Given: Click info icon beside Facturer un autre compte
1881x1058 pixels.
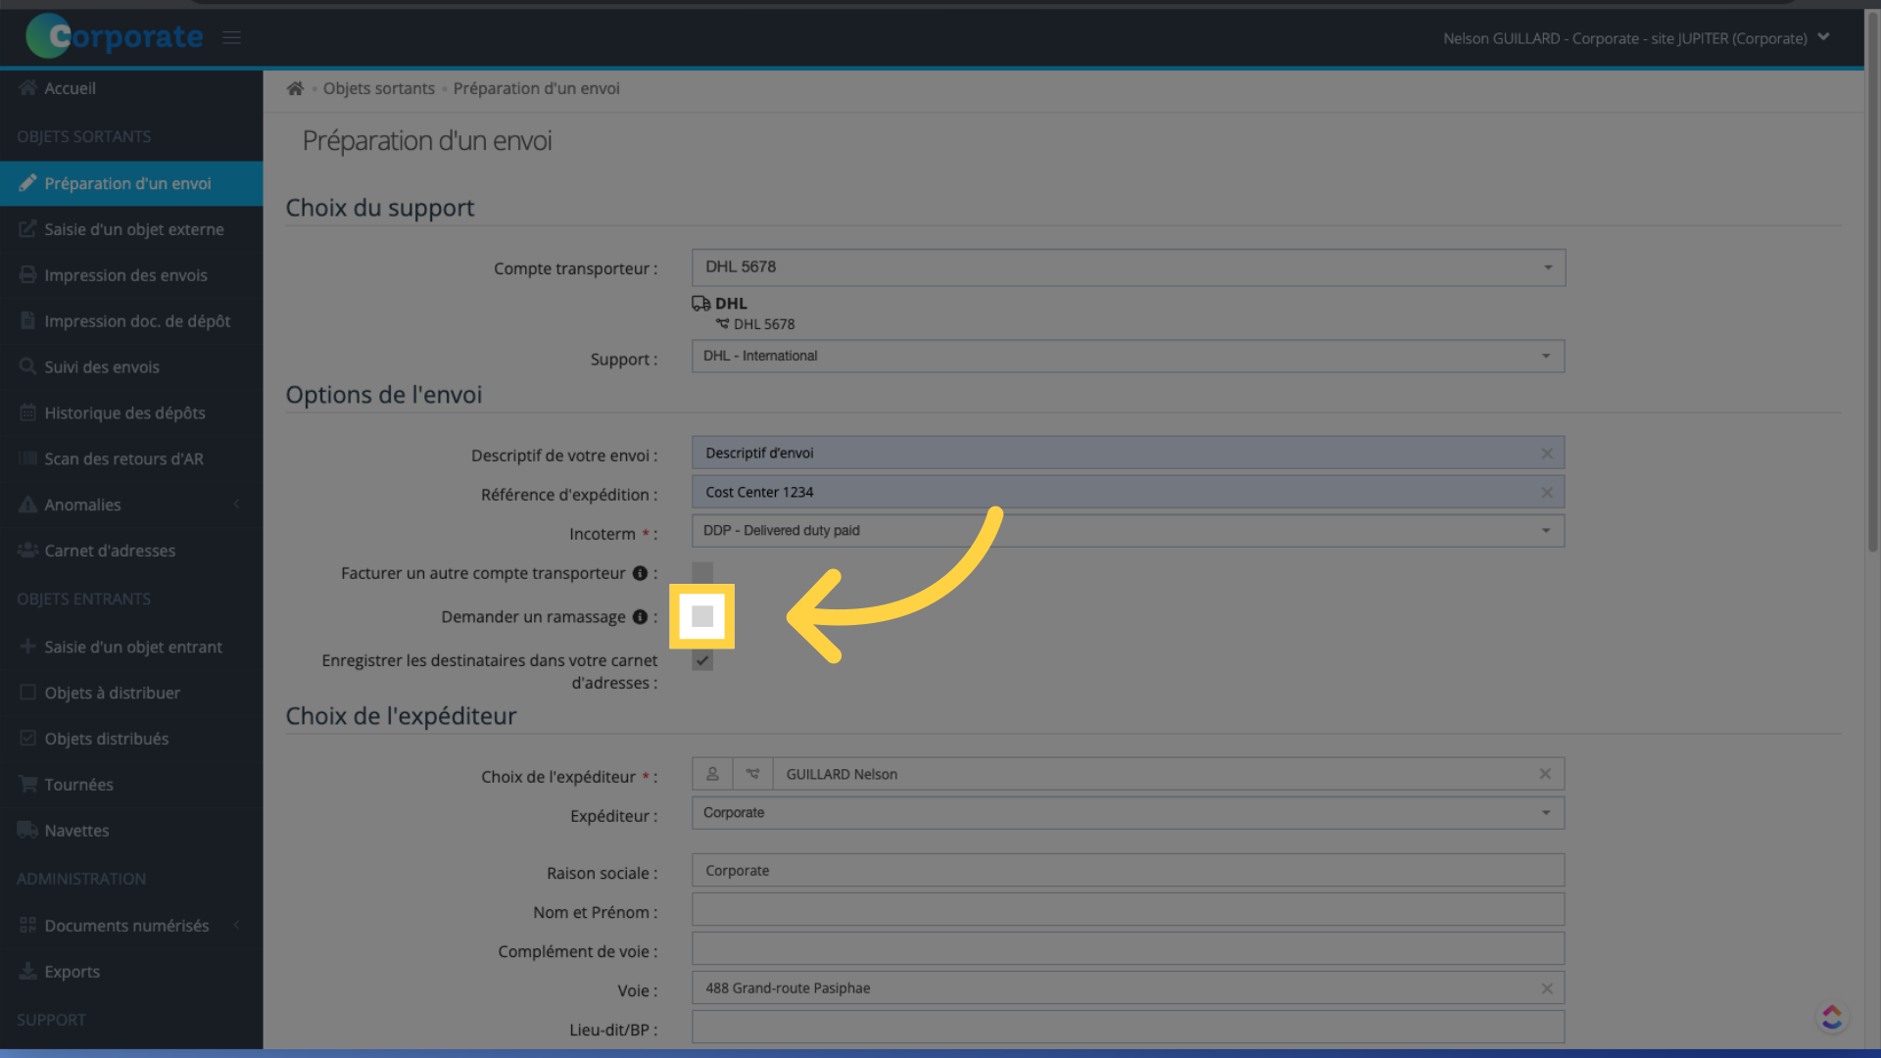Looking at the screenshot, I should (640, 573).
